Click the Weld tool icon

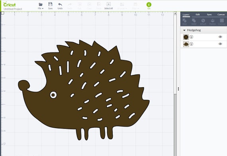tap(194, 21)
